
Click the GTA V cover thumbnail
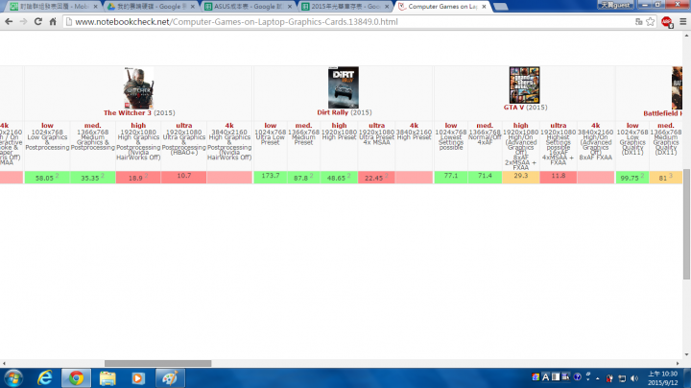(x=524, y=85)
